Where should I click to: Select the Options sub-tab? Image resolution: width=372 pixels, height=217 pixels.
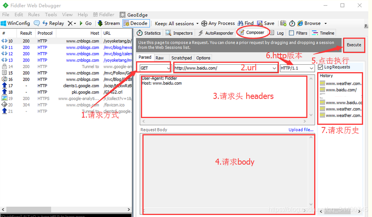[203, 58]
